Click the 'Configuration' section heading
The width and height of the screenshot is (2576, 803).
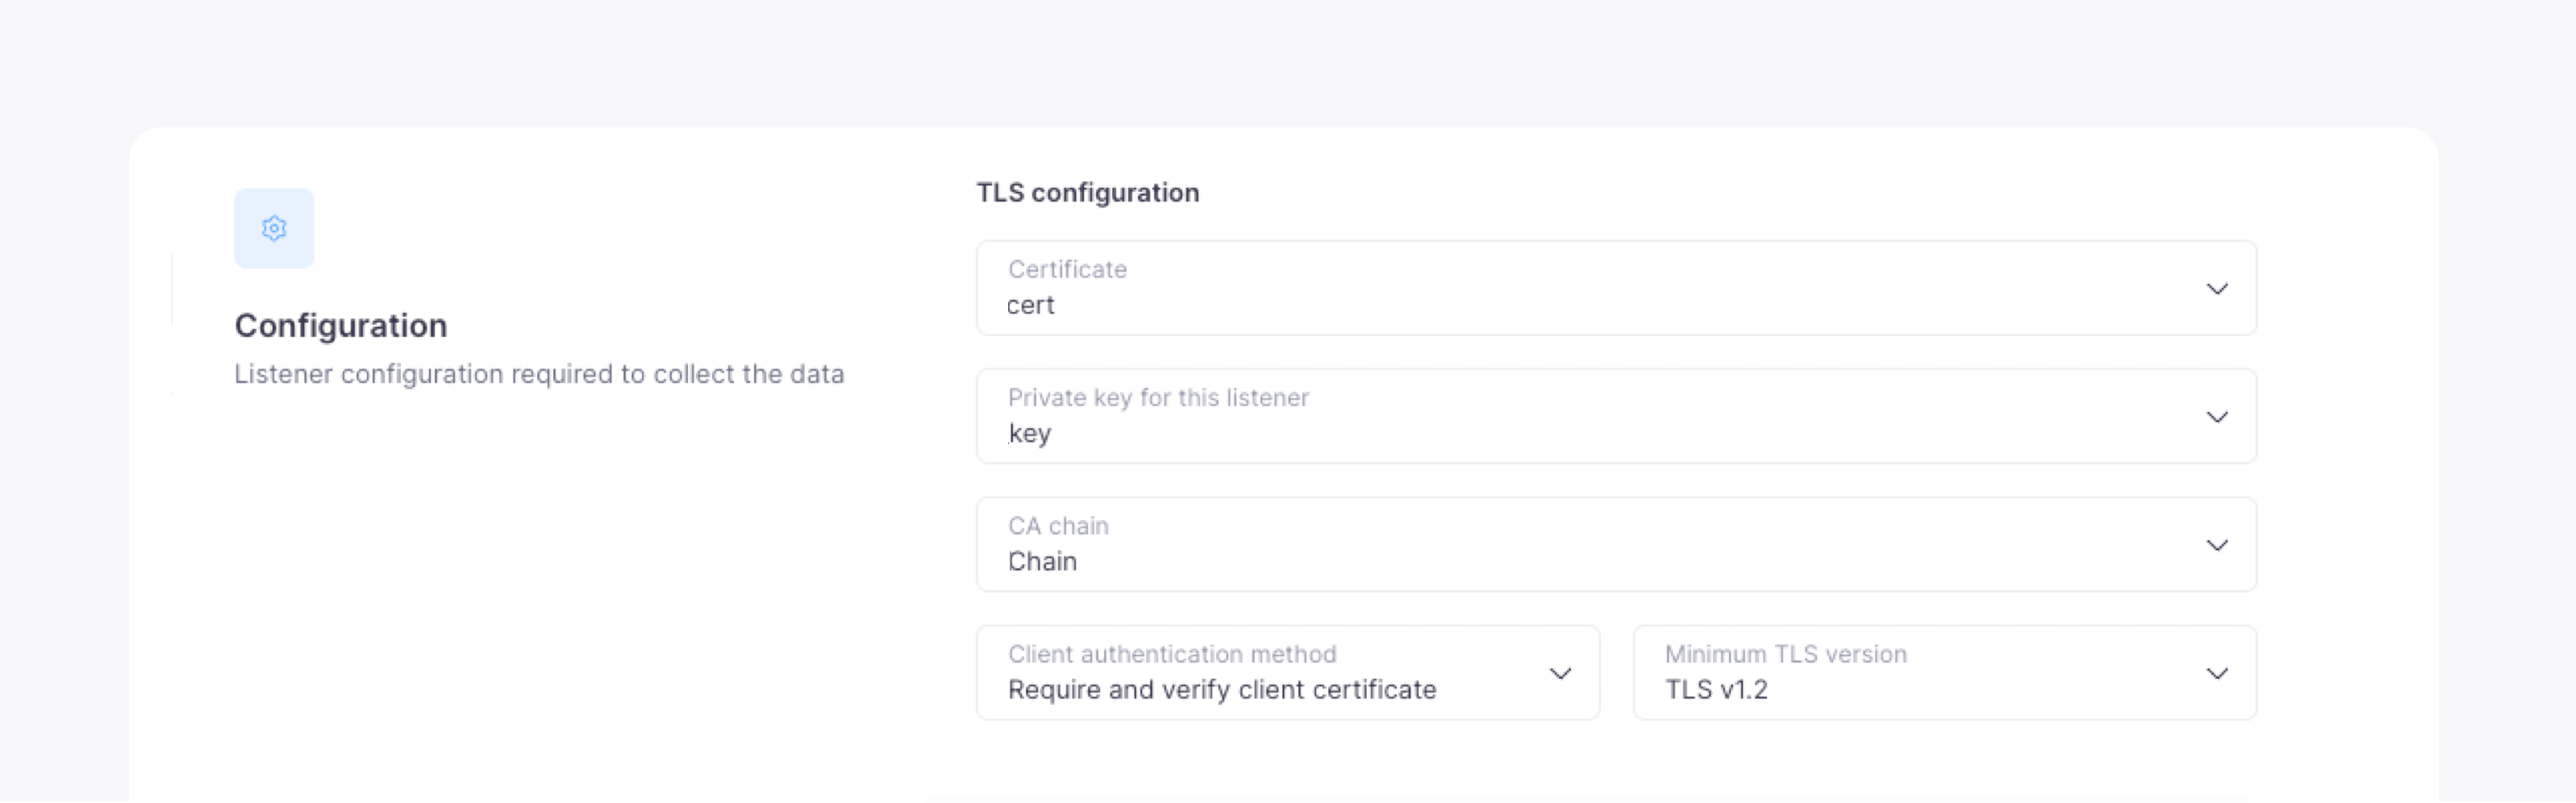[x=340, y=326]
